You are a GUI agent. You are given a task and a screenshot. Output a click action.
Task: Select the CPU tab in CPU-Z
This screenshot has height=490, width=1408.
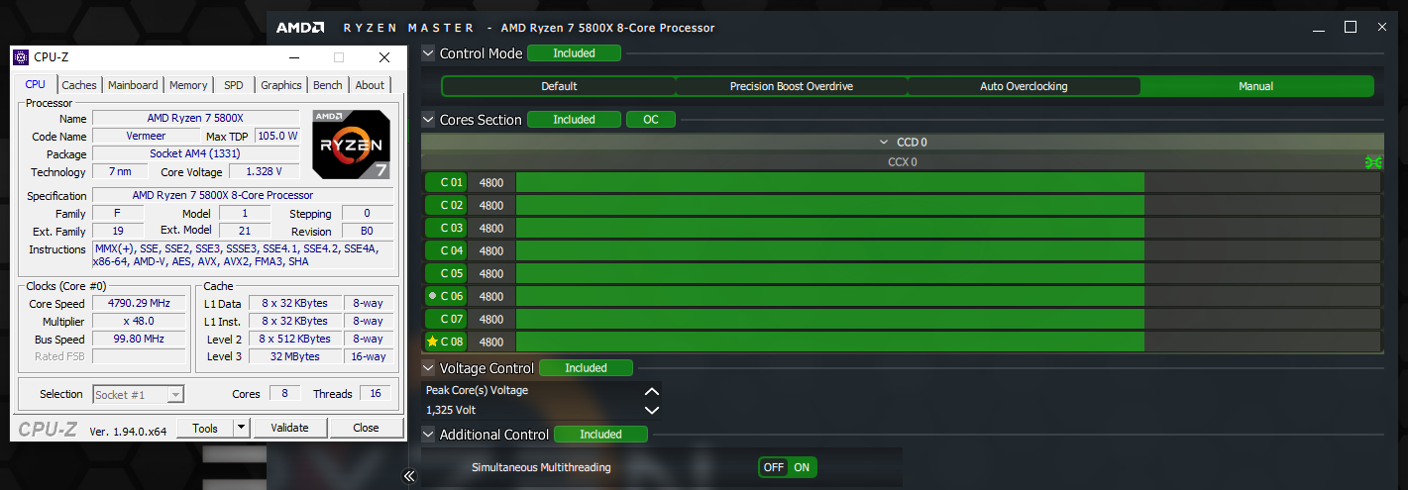point(36,84)
